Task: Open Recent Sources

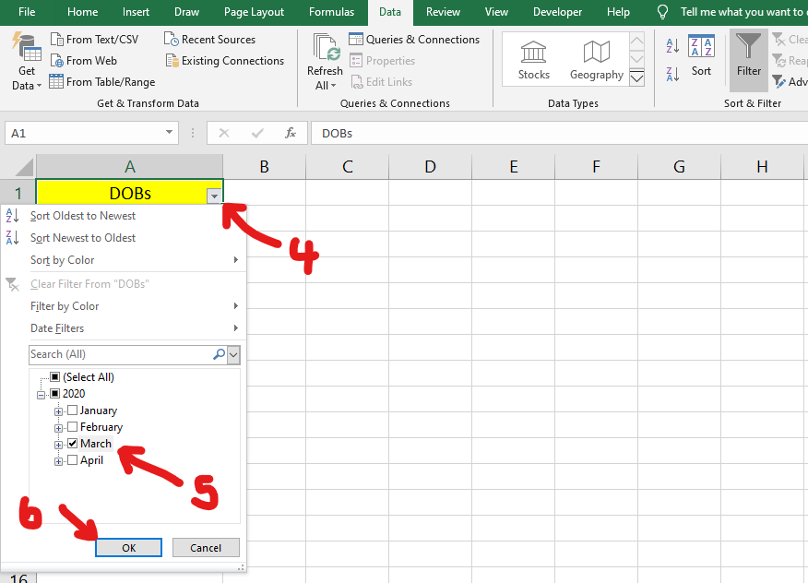Action: tap(209, 39)
